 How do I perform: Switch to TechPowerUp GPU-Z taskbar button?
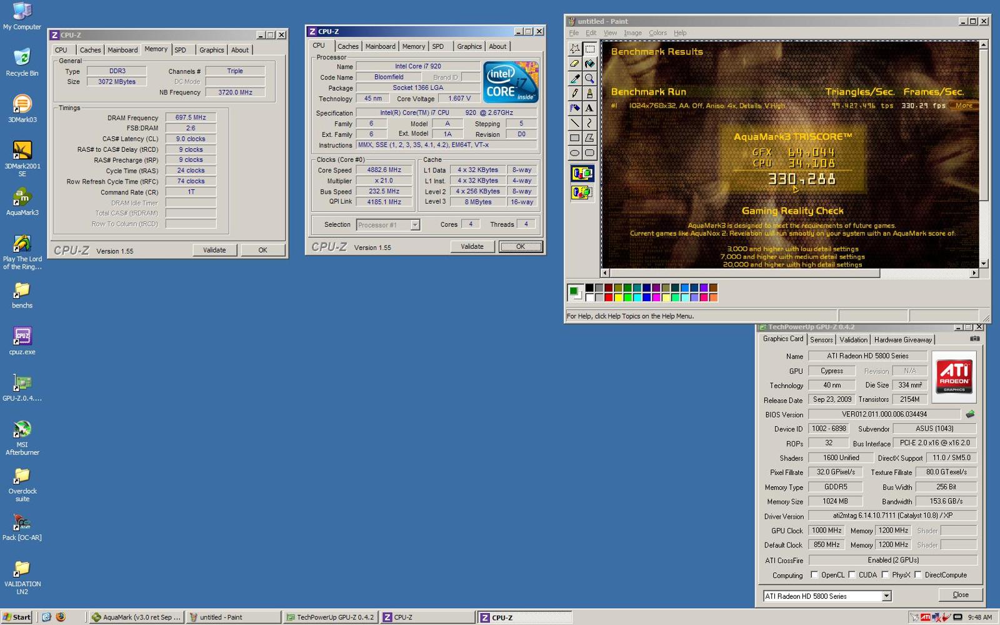(330, 617)
